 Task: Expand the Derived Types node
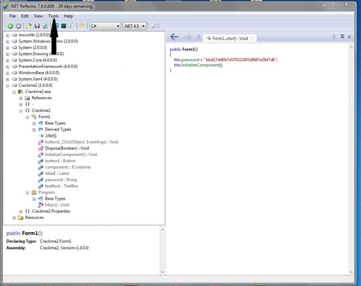[x=34, y=130]
